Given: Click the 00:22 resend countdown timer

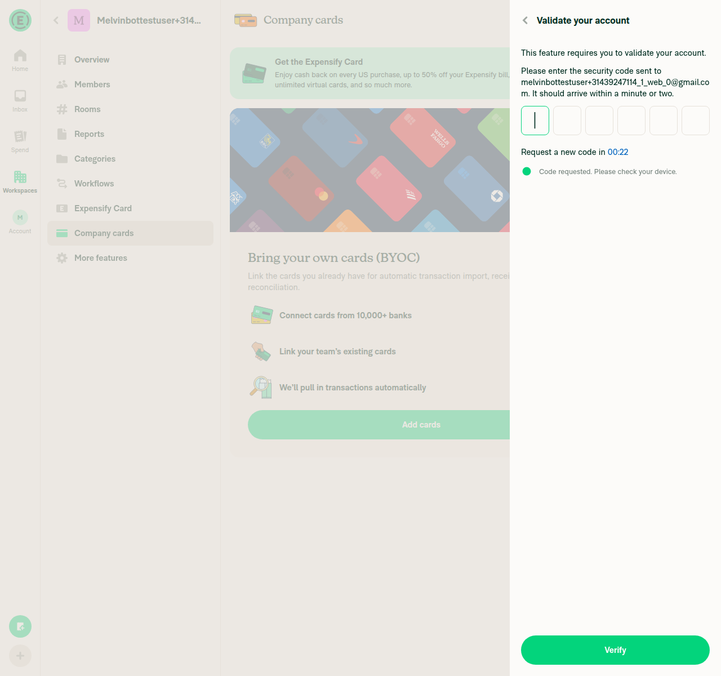Looking at the screenshot, I should click(x=618, y=152).
